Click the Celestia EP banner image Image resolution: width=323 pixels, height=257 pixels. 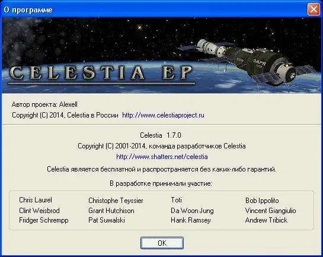(161, 55)
